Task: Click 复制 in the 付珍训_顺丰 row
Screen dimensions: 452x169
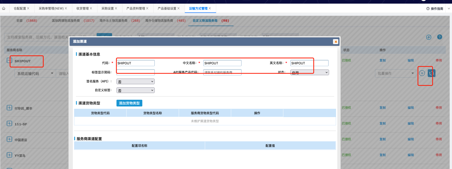Action: 383,108
